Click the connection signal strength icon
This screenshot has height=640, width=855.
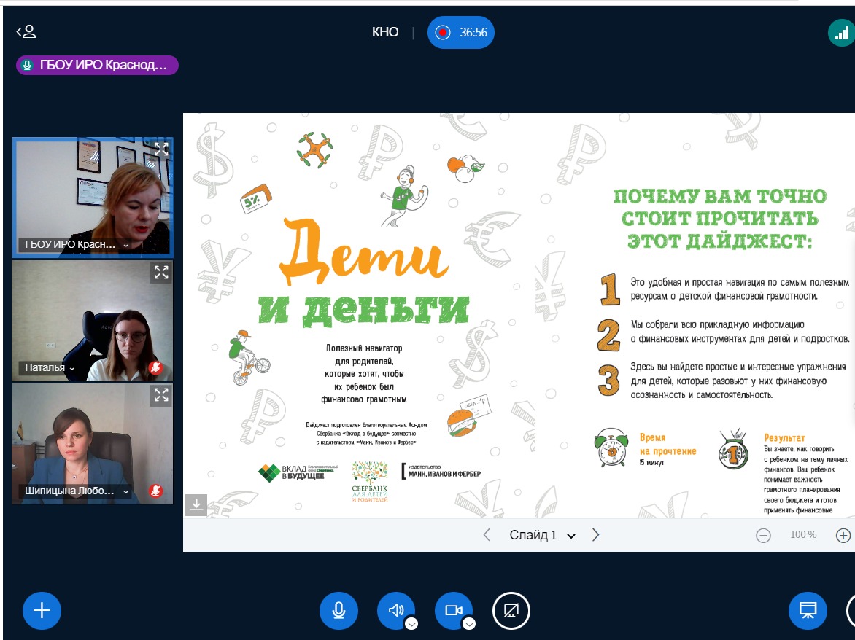pyautogui.click(x=841, y=33)
